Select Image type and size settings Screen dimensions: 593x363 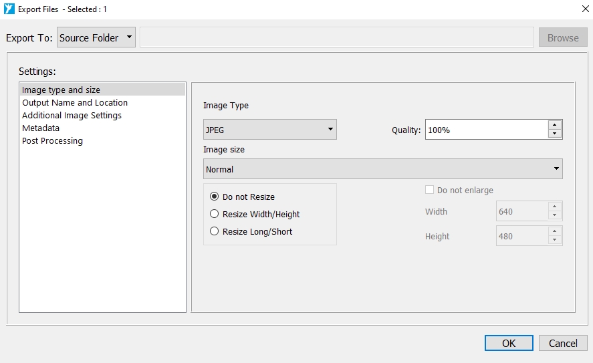click(61, 90)
